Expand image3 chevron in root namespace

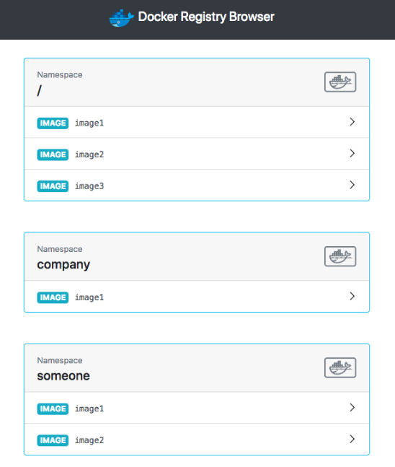click(x=352, y=185)
